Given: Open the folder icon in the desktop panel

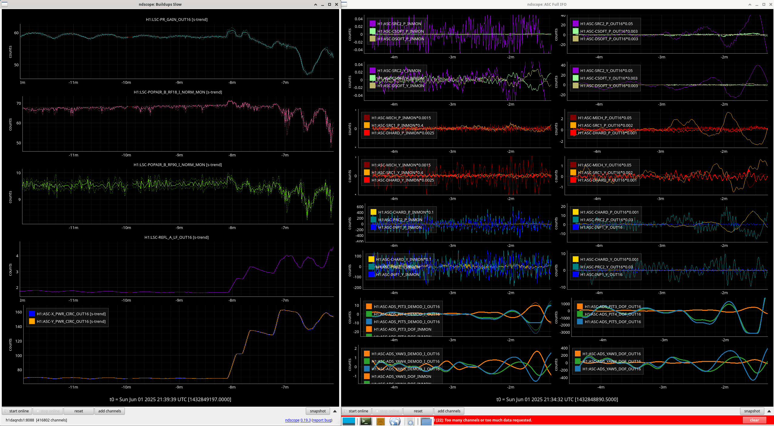Looking at the screenshot, I should coord(426,421).
